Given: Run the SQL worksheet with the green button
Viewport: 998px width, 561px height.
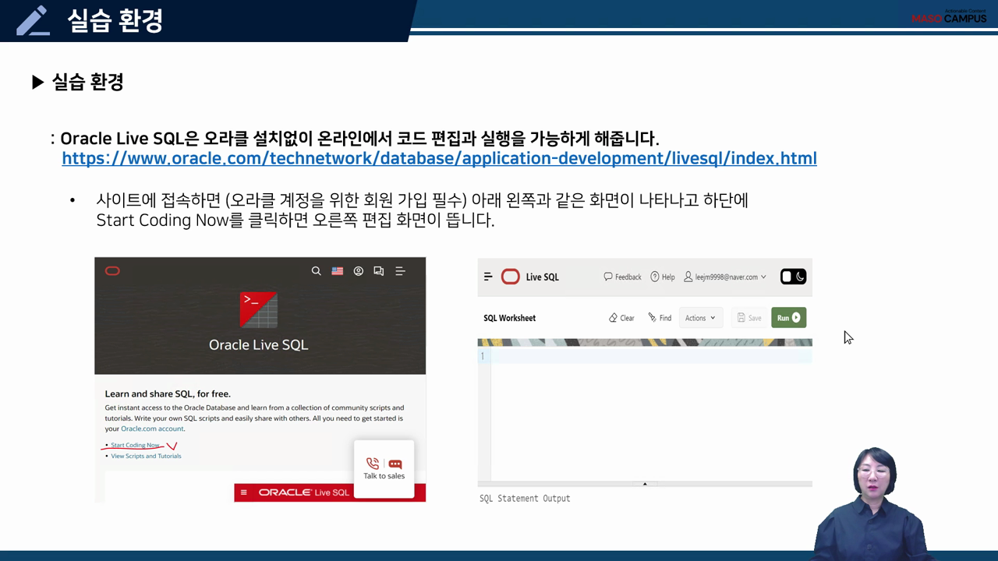Looking at the screenshot, I should point(789,318).
